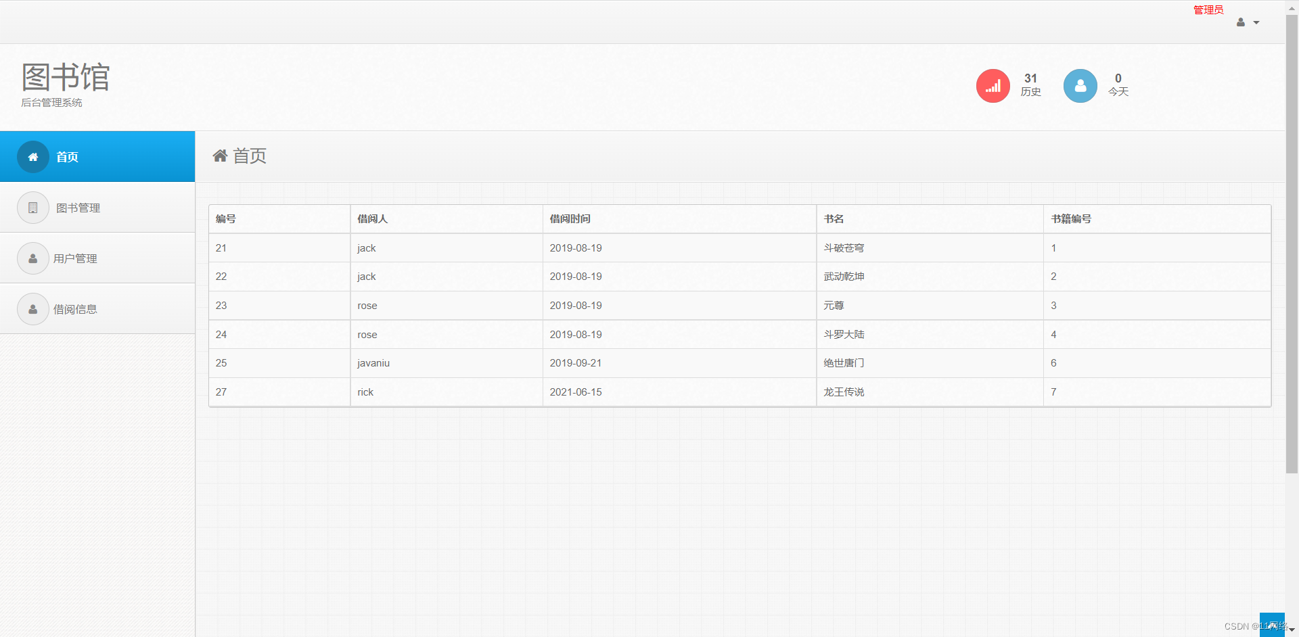The width and height of the screenshot is (1299, 637).
Task: Open the 用户管理 sidebar menu
Action: click(97, 258)
